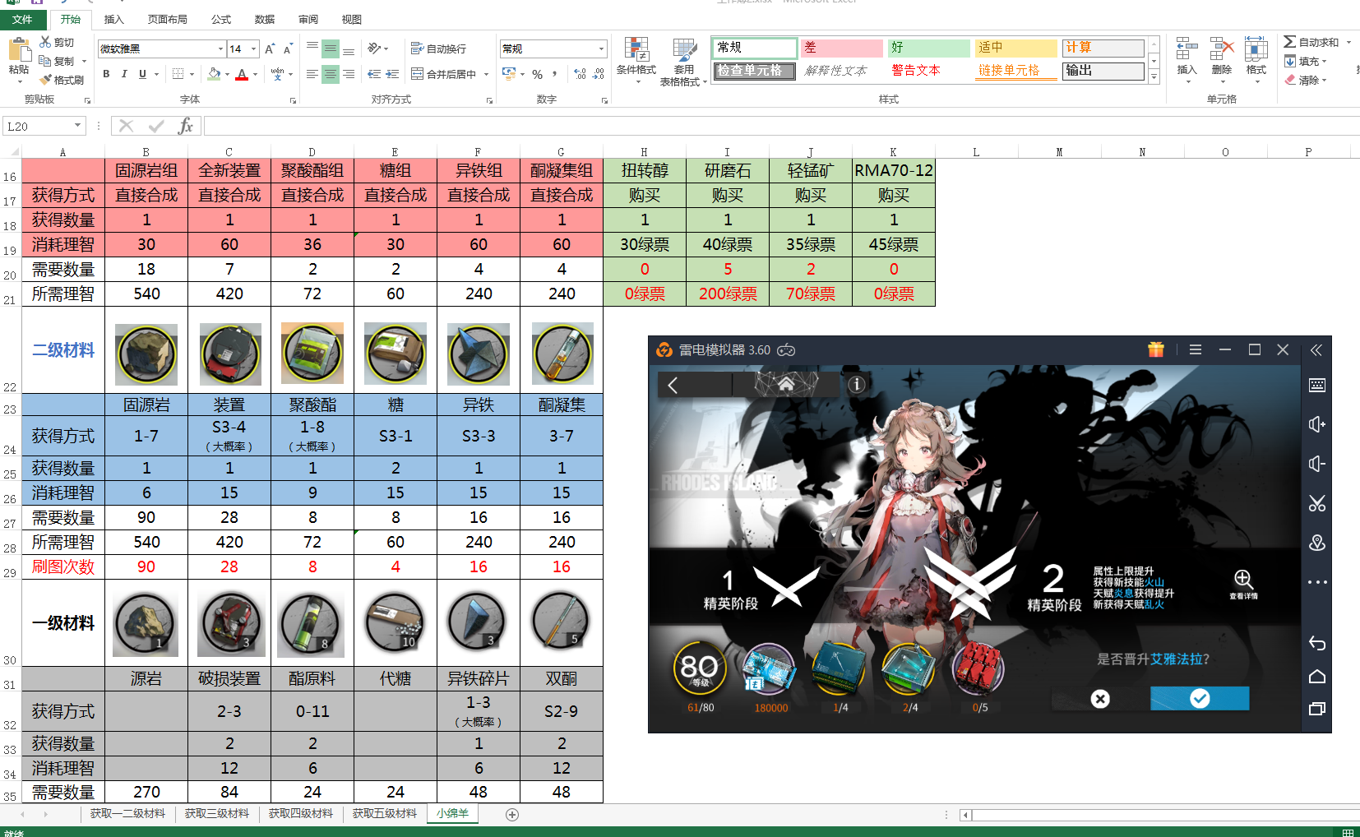Image resolution: width=1360 pixels, height=837 pixels.
Task: Open the Merge & Center (合并后居中) dropdown arrow
Action: coord(486,74)
